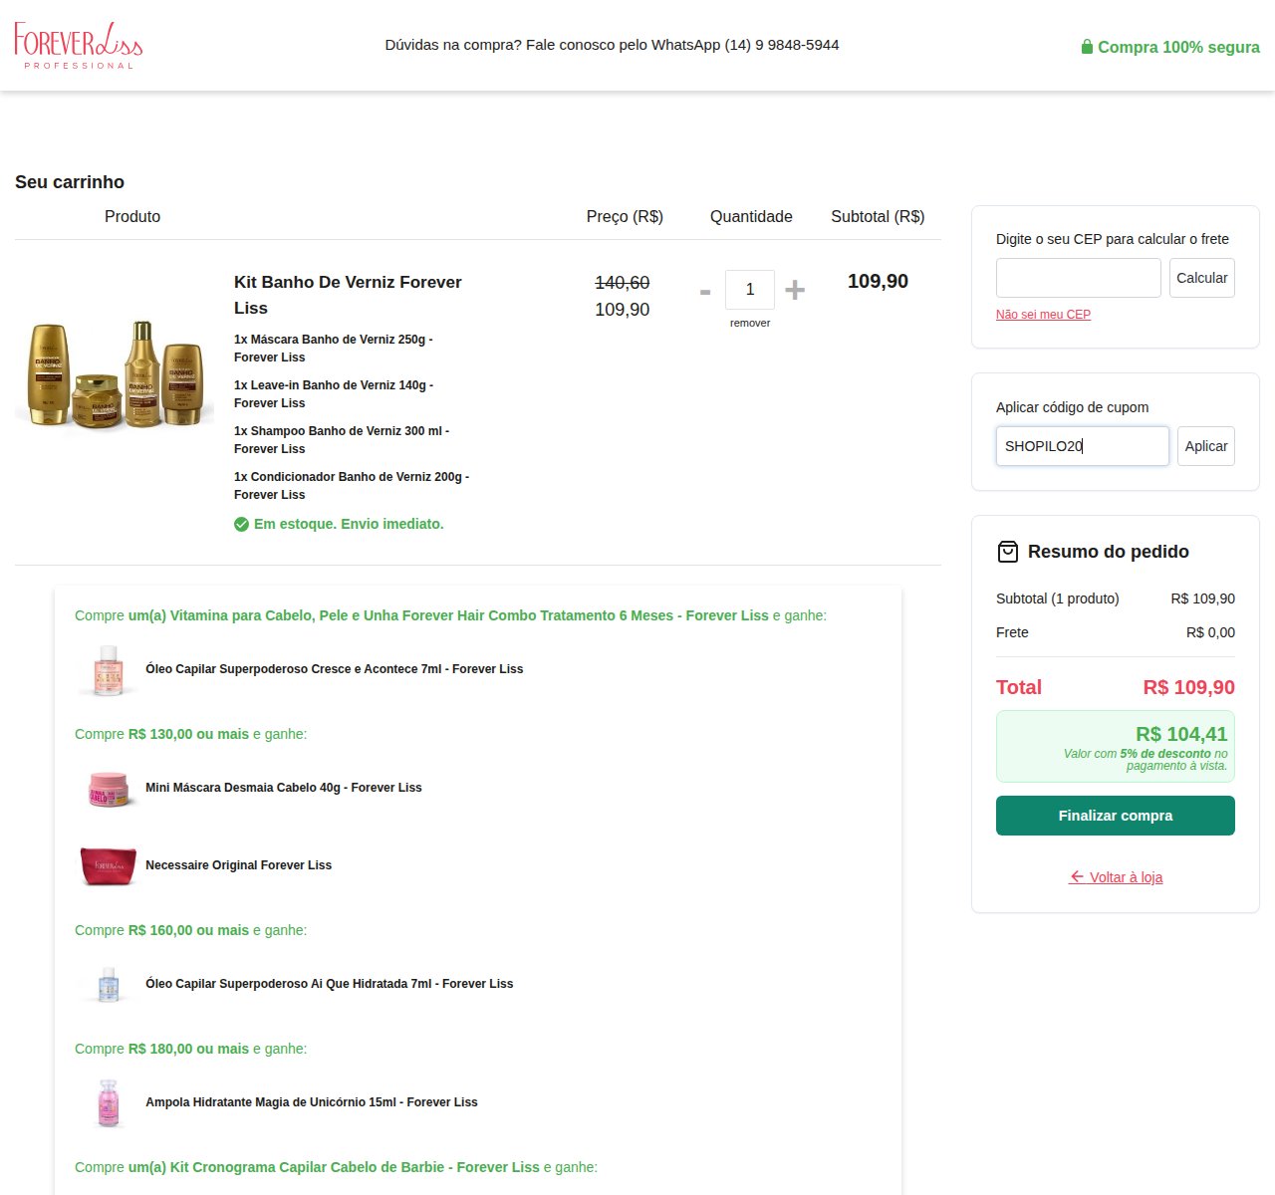
Task: Click Finalizar compra button
Action: (1116, 816)
